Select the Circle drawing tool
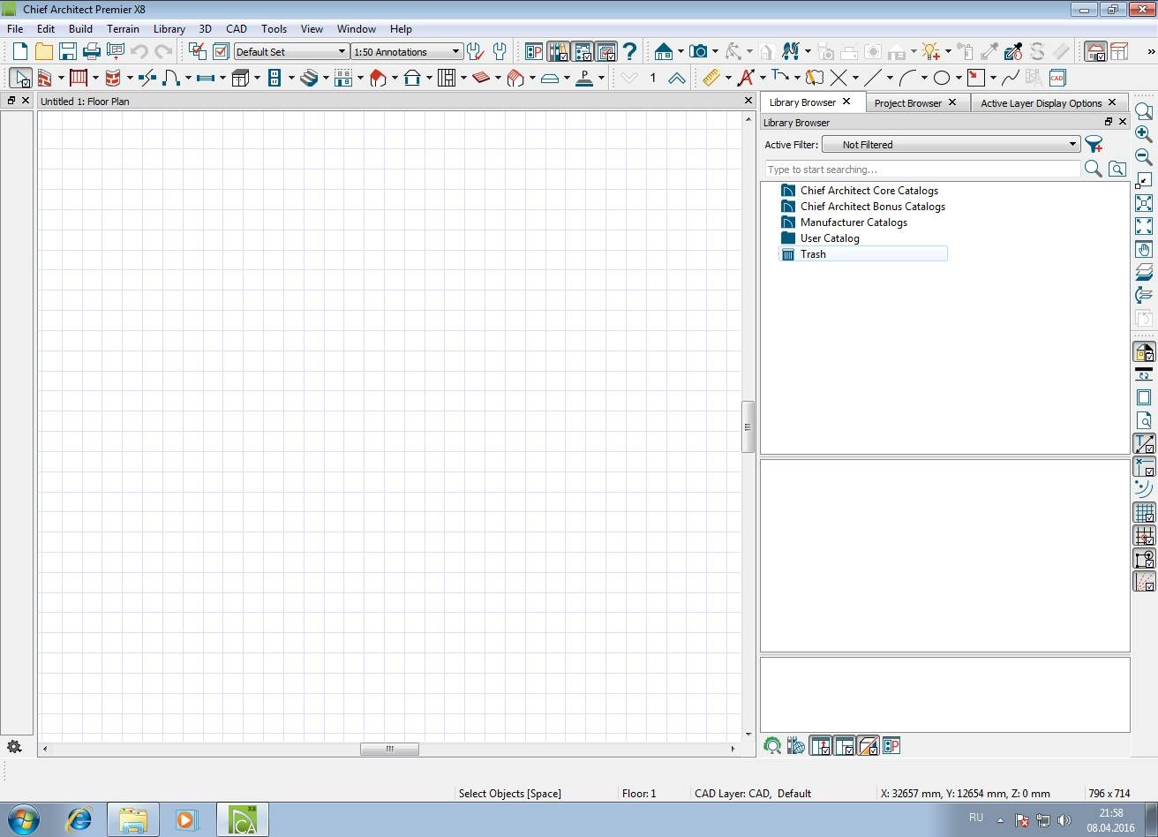This screenshot has width=1158, height=837. [942, 78]
